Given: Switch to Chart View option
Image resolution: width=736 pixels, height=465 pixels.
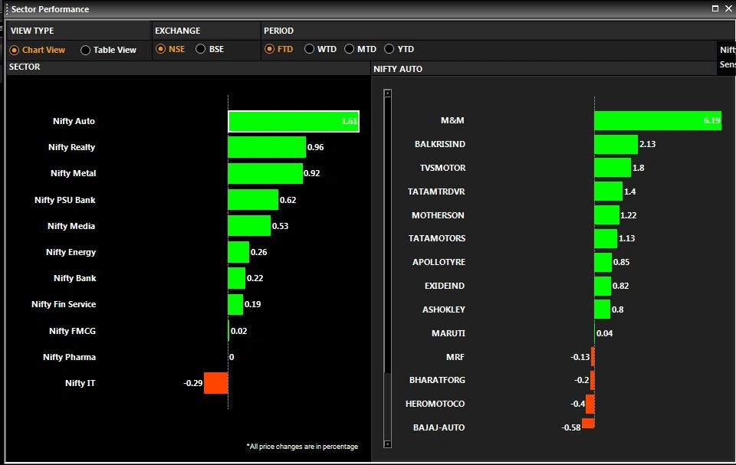Looking at the screenshot, I should point(15,50).
